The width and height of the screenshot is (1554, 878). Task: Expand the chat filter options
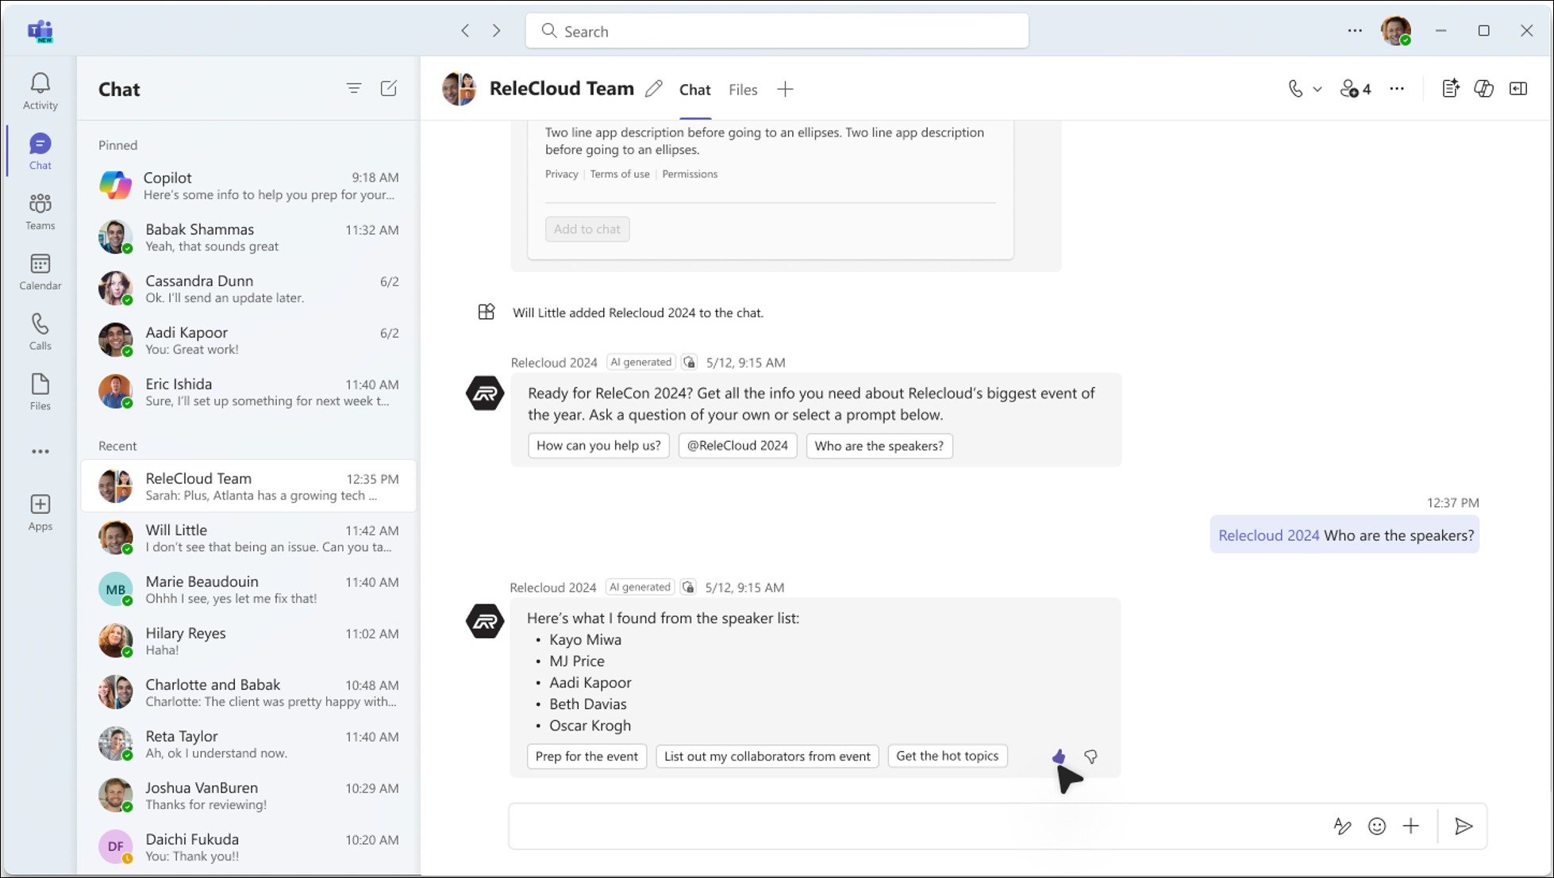point(354,90)
